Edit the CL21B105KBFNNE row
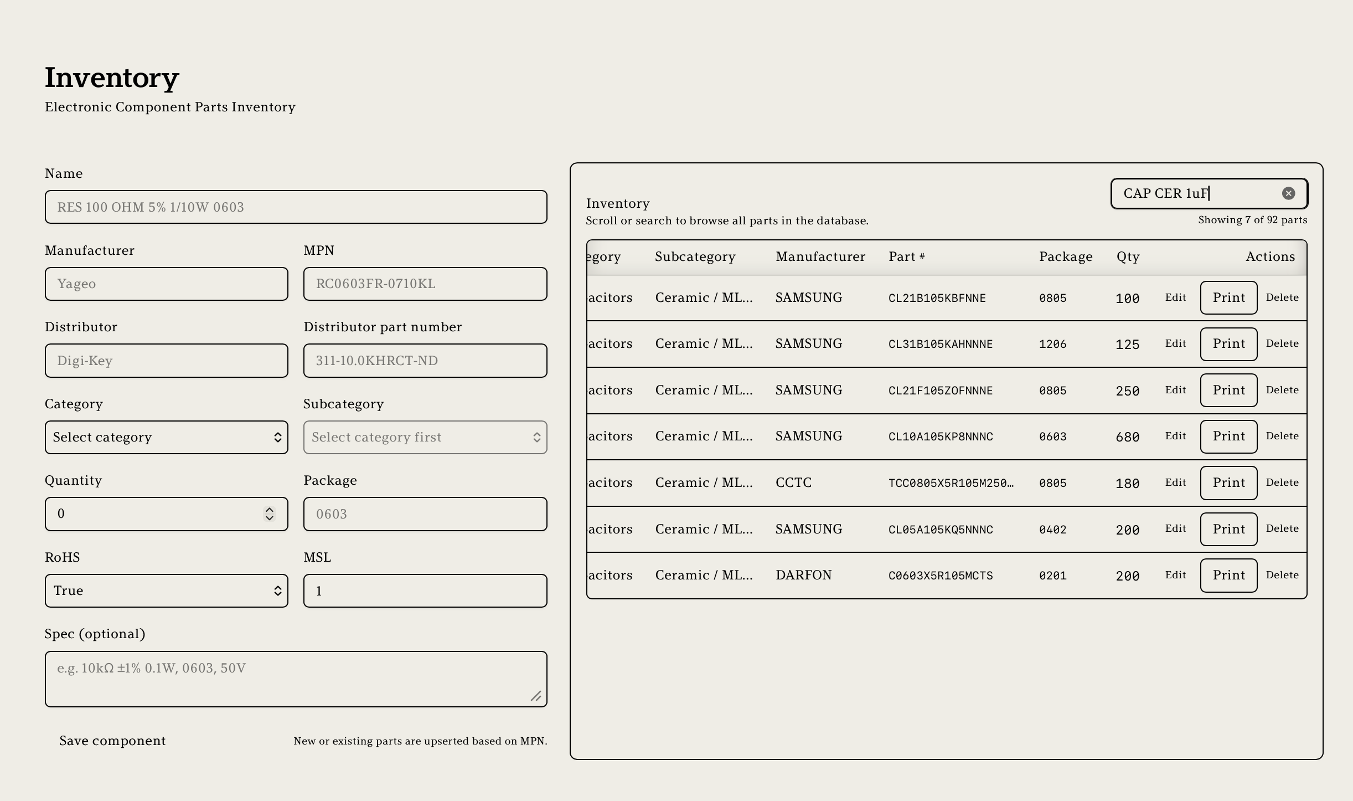Screen dimensions: 1353x801 pos(1175,297)
